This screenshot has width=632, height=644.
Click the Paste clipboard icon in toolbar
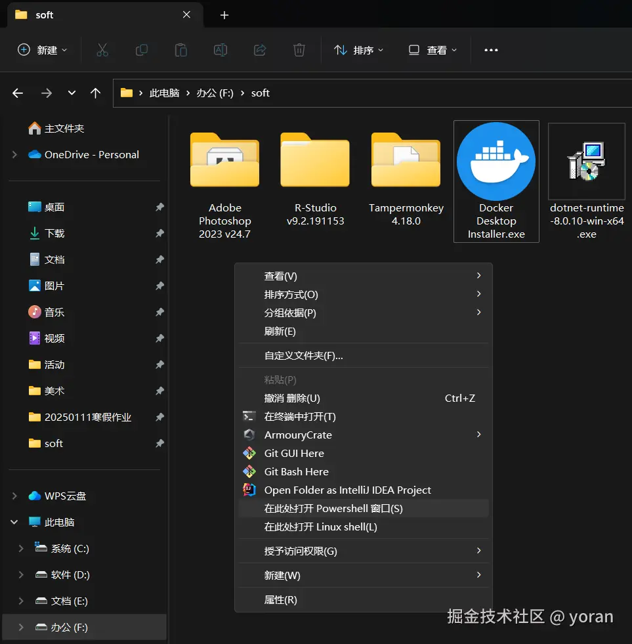(x=181, y=50)
